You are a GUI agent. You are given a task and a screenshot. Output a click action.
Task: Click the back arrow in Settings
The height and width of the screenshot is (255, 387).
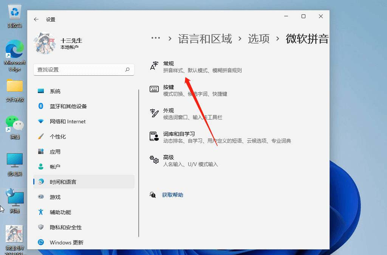36,19
